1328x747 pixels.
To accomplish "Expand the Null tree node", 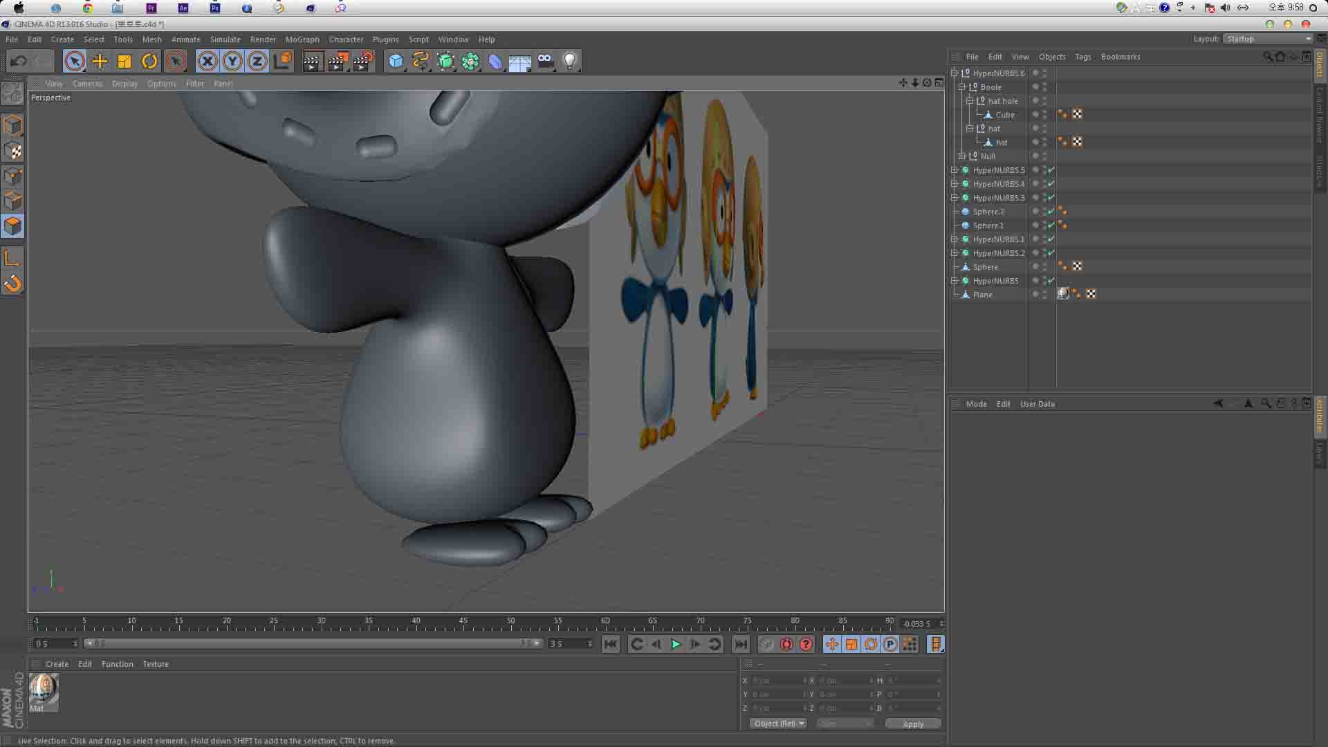I will (961, 156).
